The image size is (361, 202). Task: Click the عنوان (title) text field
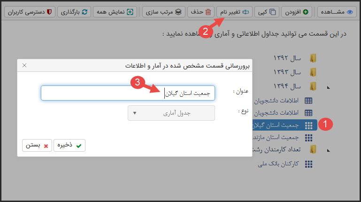coord(128,93)
